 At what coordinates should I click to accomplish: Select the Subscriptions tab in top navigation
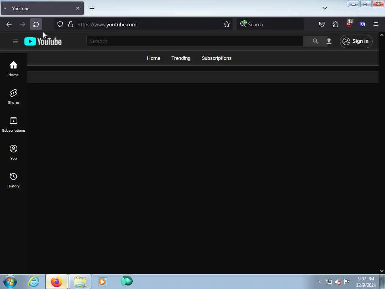coord(217,58)
